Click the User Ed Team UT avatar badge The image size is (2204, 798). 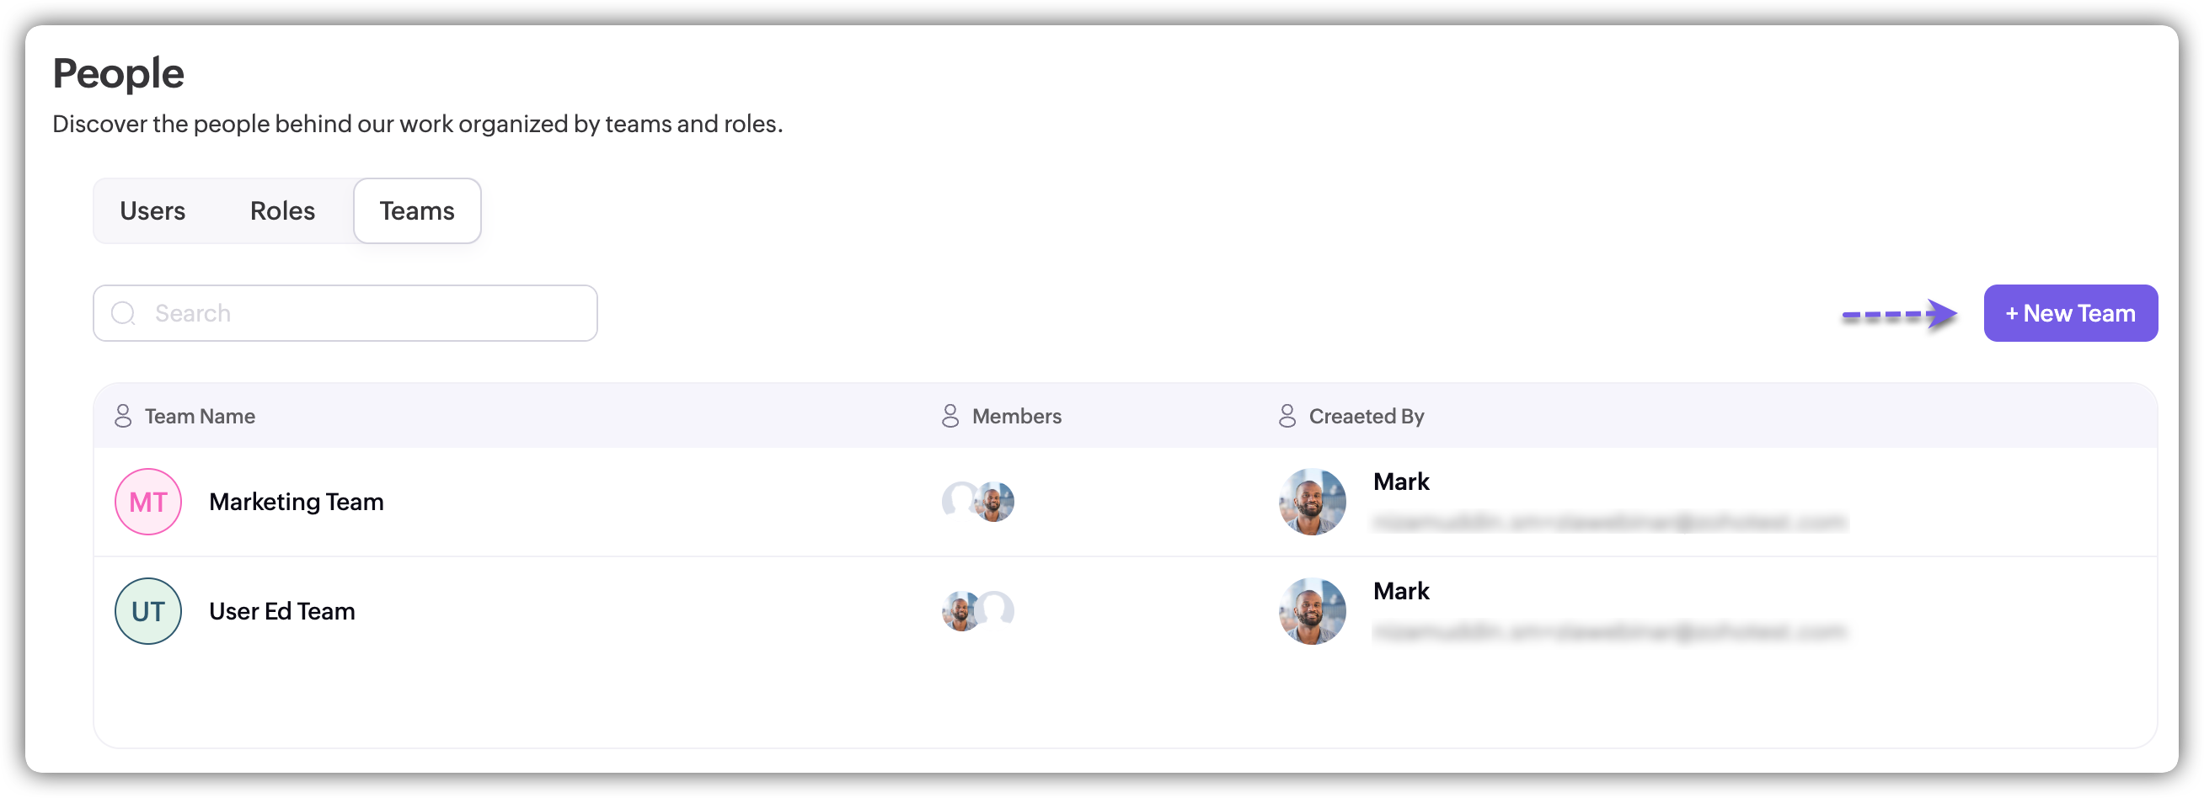pyautogui.click(x=148, y=611)
